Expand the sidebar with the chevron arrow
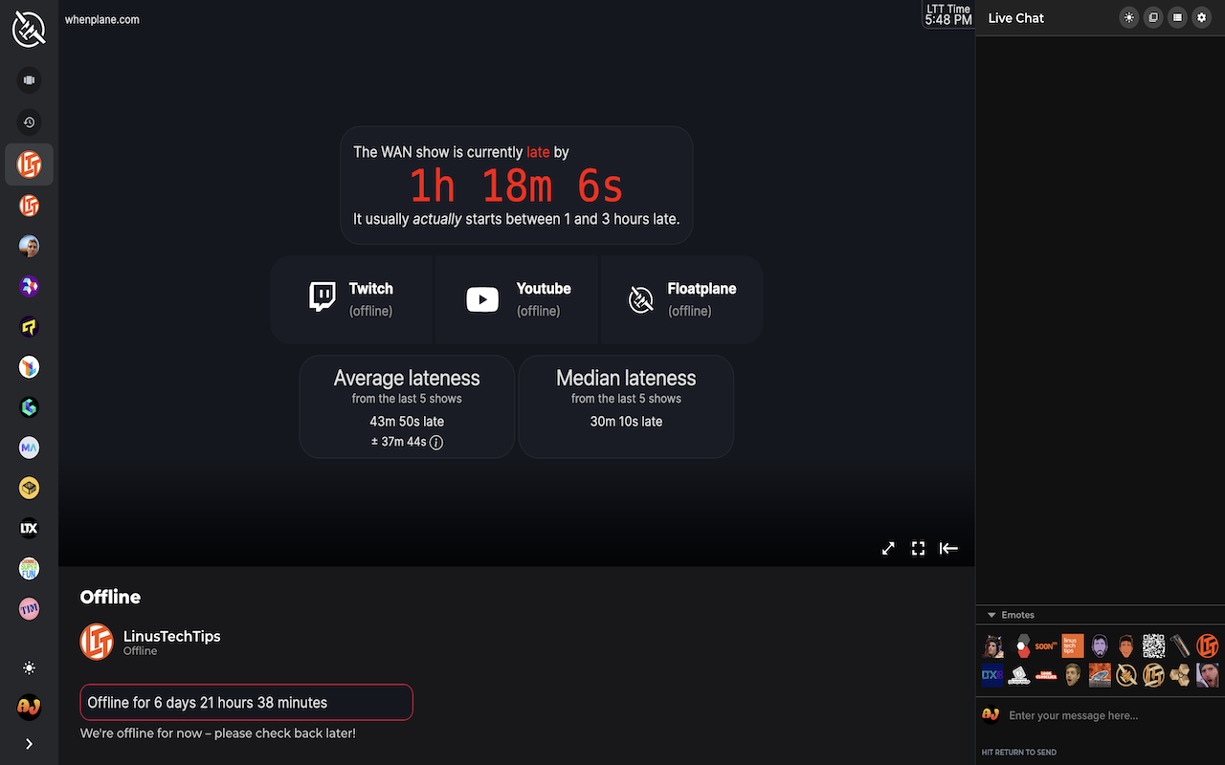Viewport: 1225px width, 765px height. (29, 743)
